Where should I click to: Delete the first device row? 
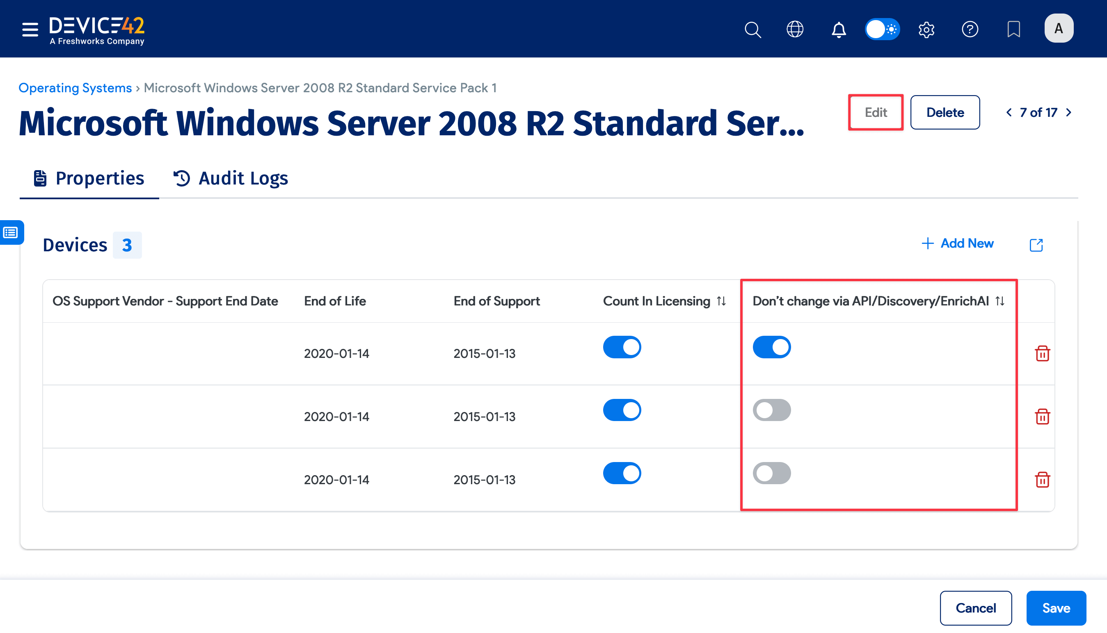1042,353
